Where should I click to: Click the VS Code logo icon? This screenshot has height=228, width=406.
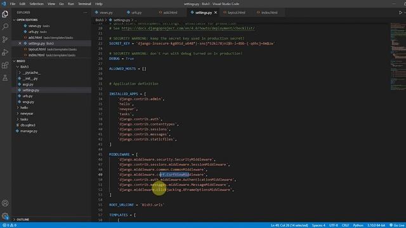click(4, 4)
